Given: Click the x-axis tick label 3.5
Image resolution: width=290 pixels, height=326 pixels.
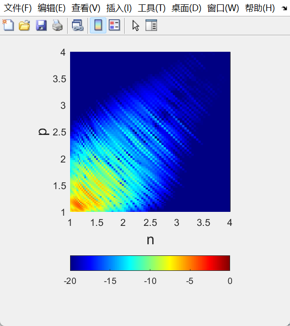Looking at the screenshot, I should click(x=203, y=222).
